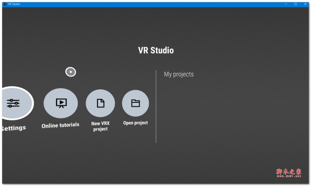Image resolution: width=311 pixels, height=186 pixels.
Task: Click the VR Studio title heading
Action: 156,50
